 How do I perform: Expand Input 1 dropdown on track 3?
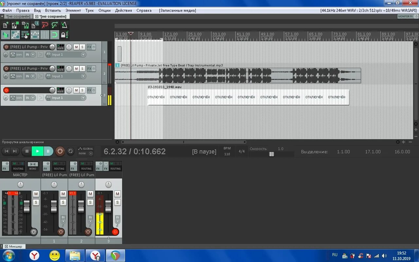[83, 98]
